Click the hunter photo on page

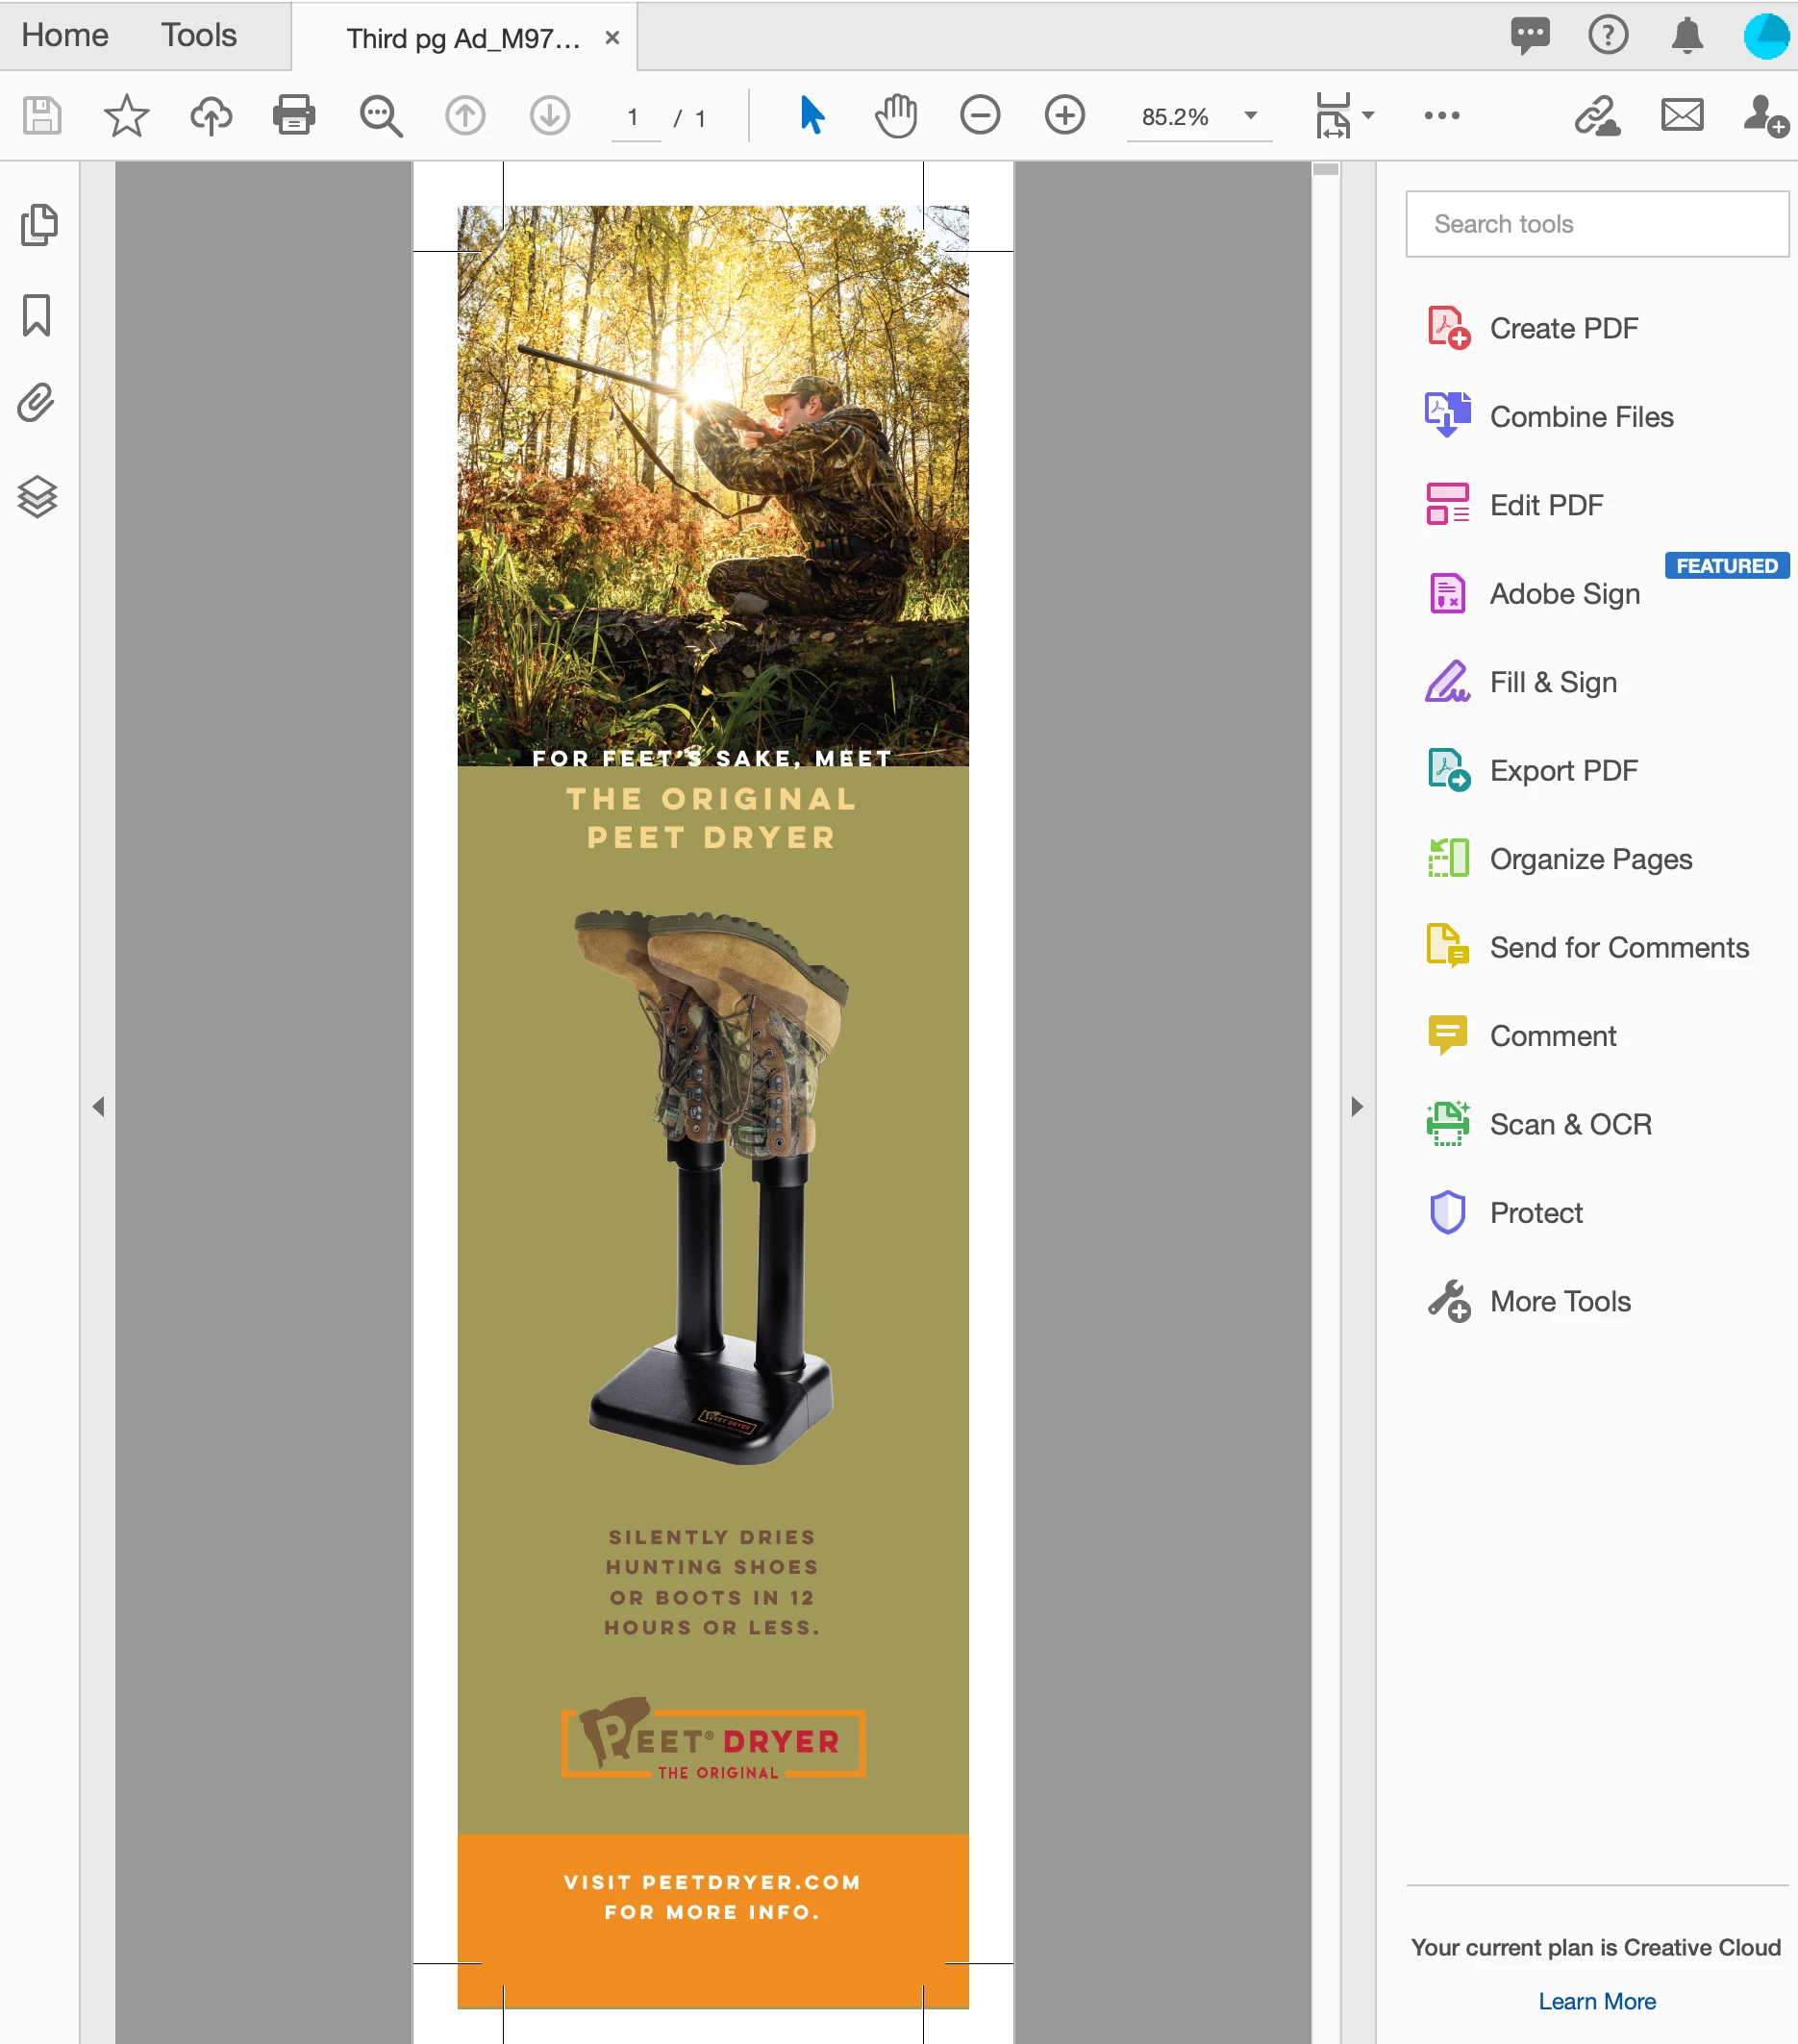713,486
